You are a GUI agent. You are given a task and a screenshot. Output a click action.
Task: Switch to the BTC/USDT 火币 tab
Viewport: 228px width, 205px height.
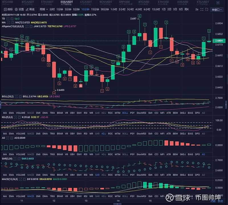click(x=28, y=3)
